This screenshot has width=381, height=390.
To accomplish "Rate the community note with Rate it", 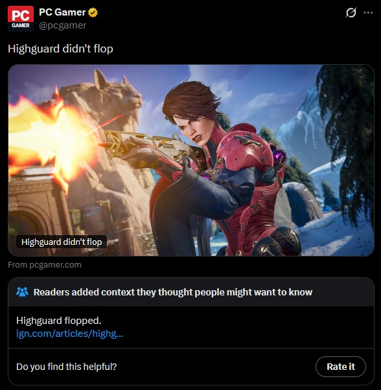I will [x=341, y=367].
